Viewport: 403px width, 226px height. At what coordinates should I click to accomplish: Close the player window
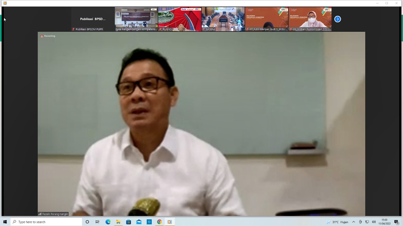(x=396, y=3)
